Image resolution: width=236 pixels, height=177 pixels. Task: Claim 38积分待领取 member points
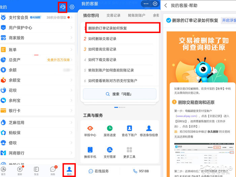[56, 18]
